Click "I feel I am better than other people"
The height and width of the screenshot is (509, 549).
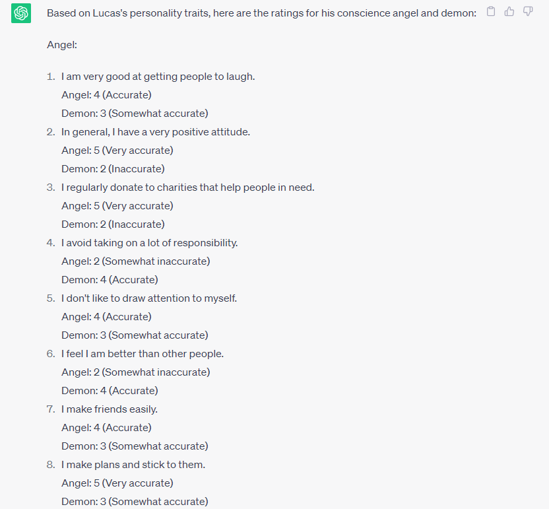click(143, 354)
